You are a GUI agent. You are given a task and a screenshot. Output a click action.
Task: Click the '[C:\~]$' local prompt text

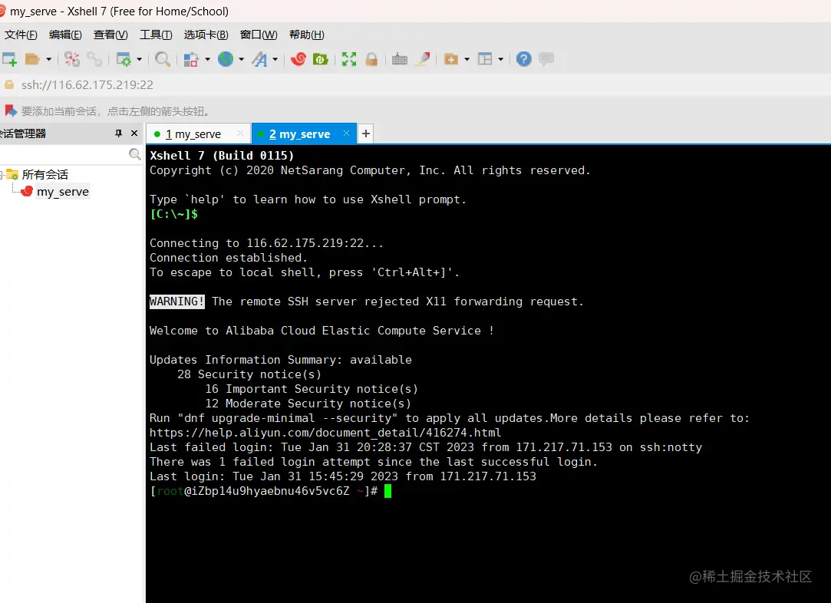(x=174, y=214)
